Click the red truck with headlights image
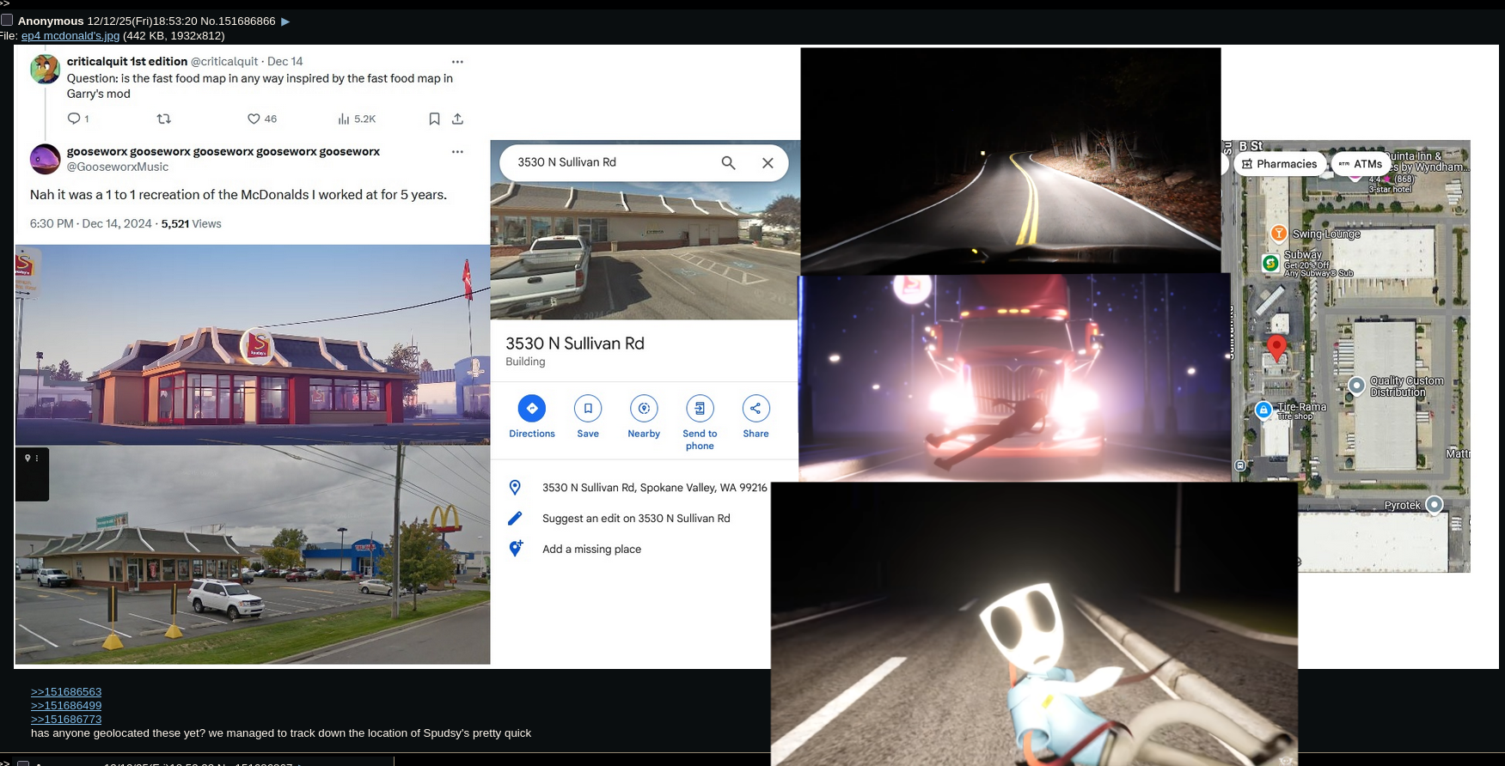Screen dimensions: 1505x766 click(x=1014, y=378)
